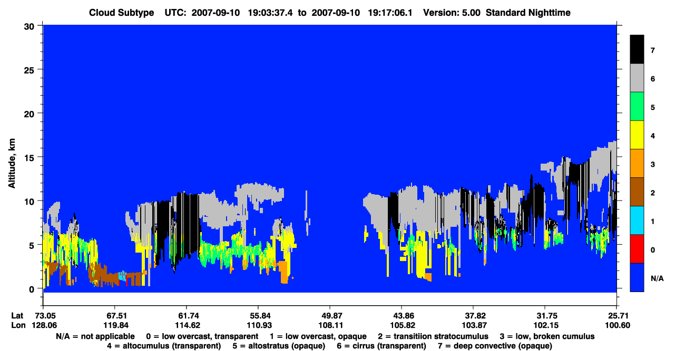685x351 pixels.
Task: Click '2 = transition stratocumulus' legend text
Action: 433,336
